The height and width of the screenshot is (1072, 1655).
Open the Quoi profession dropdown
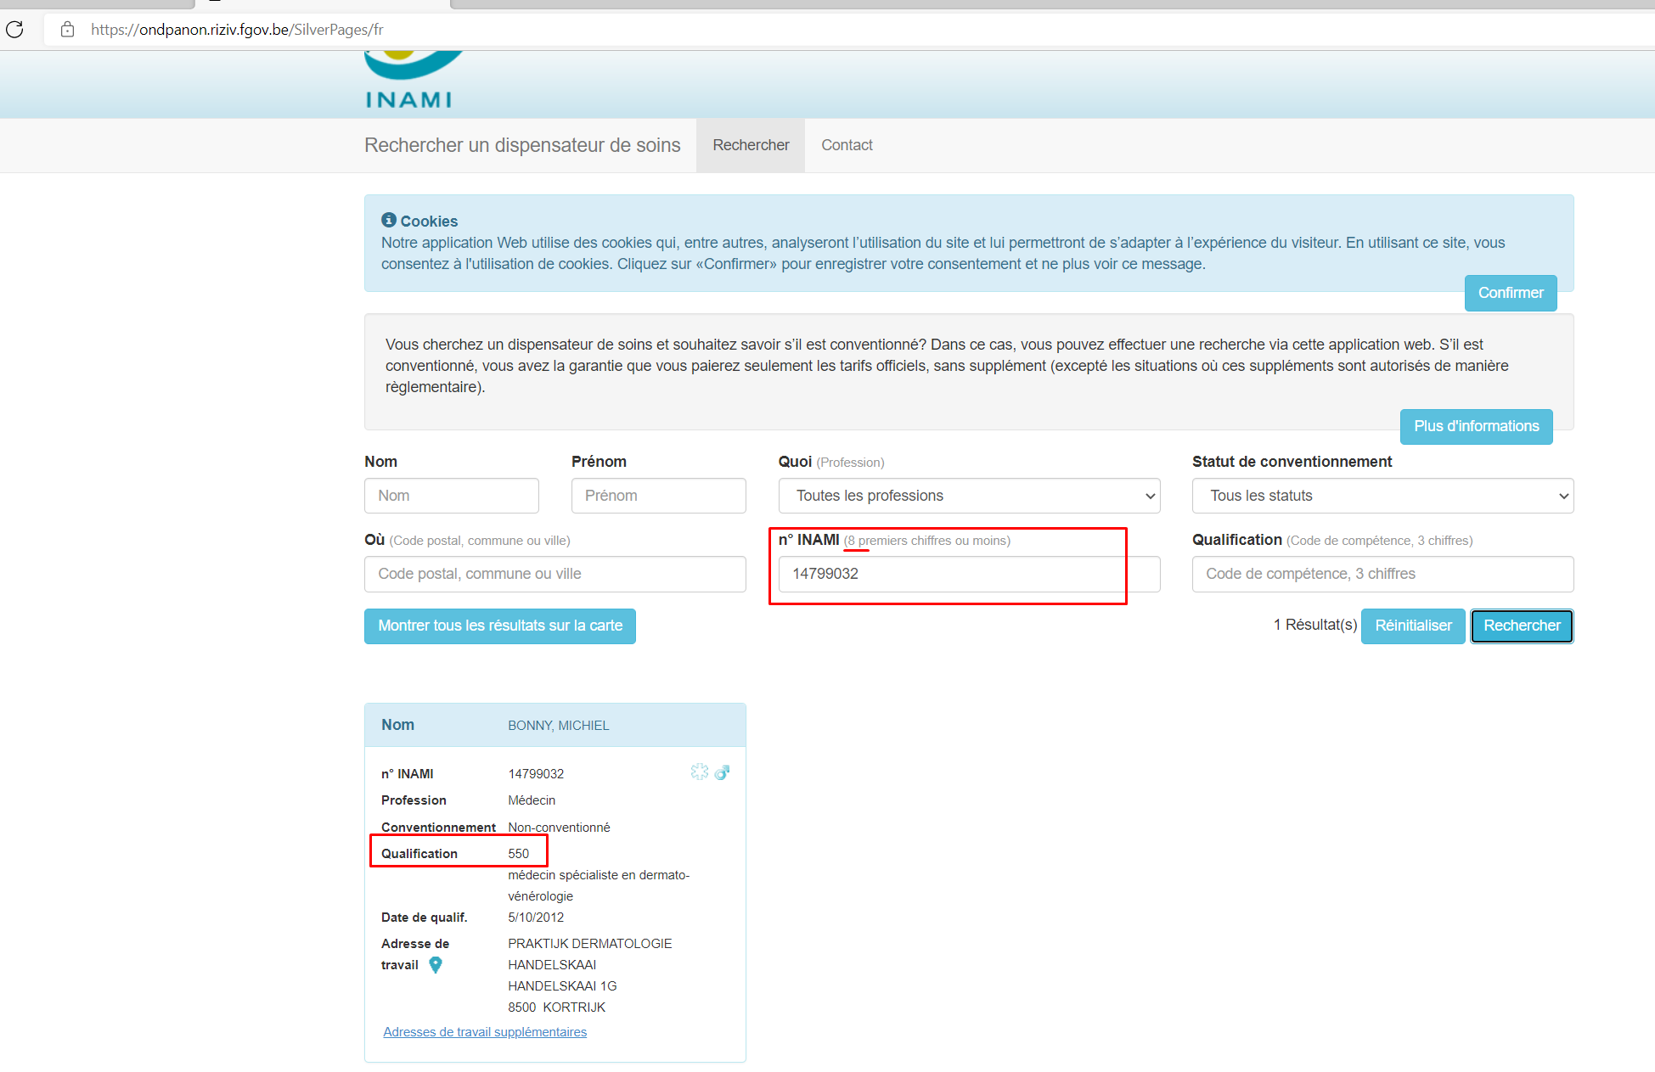tap(968, 496)
